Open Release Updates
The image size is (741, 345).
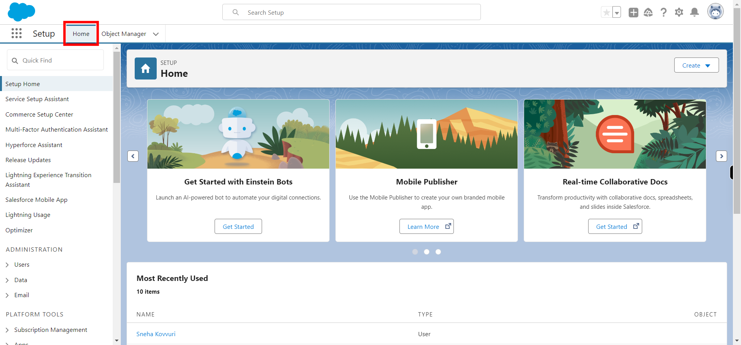(28, 160)
